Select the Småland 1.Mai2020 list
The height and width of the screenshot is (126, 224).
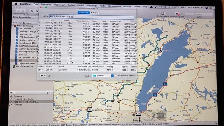(x=28, y=40)
